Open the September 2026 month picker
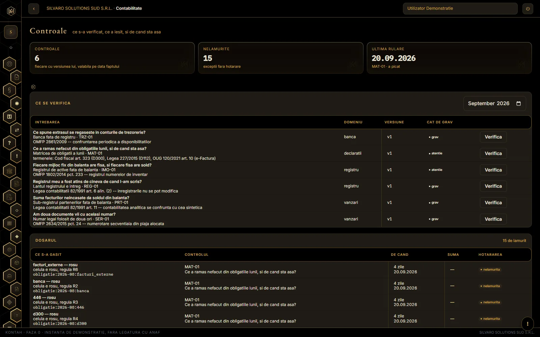This screenshot has height=337, width=540. click(x=494, y=103)
